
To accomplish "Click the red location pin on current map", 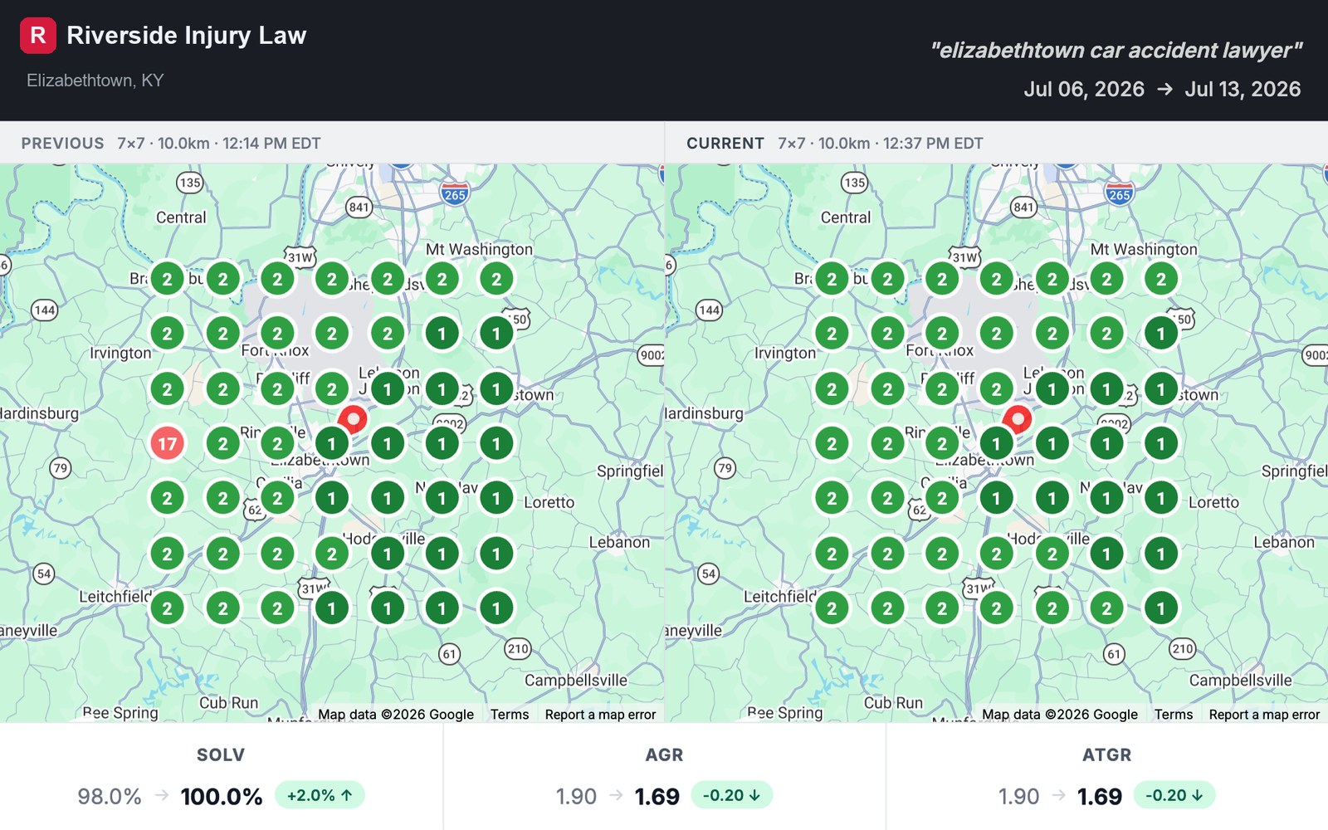I will 1018,418.
